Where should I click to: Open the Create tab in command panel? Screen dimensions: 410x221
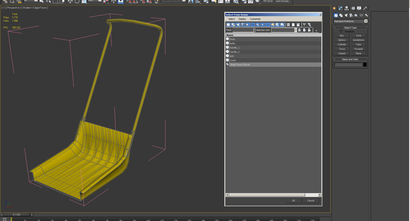(x=334, y=8)
